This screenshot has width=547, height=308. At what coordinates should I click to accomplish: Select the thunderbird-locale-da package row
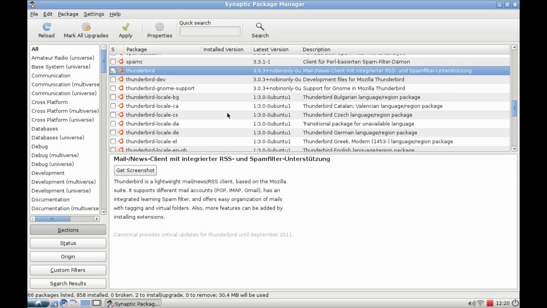(x=309, y=124)
